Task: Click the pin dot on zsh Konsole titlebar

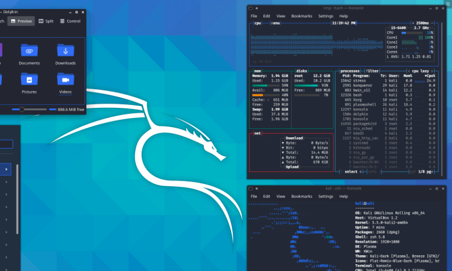Action: click(257, 189)
